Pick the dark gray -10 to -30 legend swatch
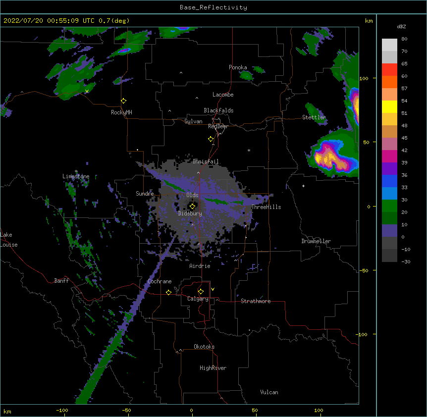The height and width of the screenshot is (417, 427). 389,256
